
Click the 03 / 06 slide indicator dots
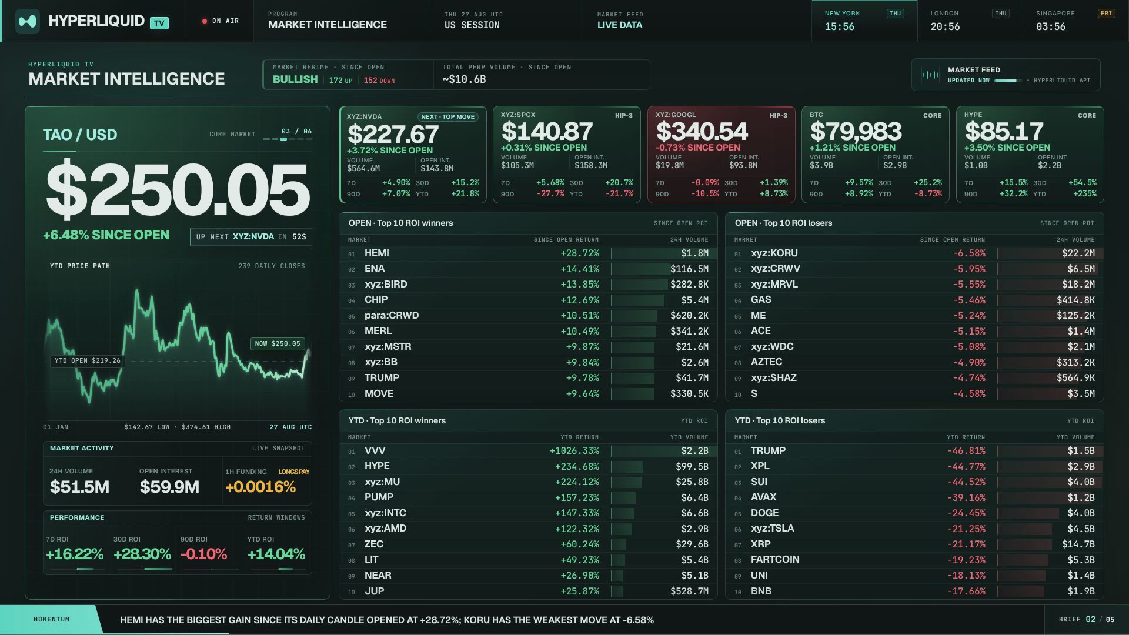288,139
